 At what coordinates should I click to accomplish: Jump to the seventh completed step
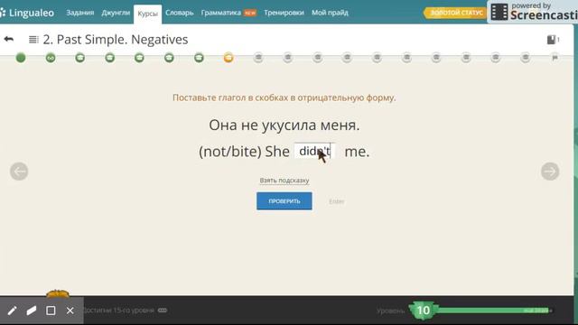click(199, 58)
